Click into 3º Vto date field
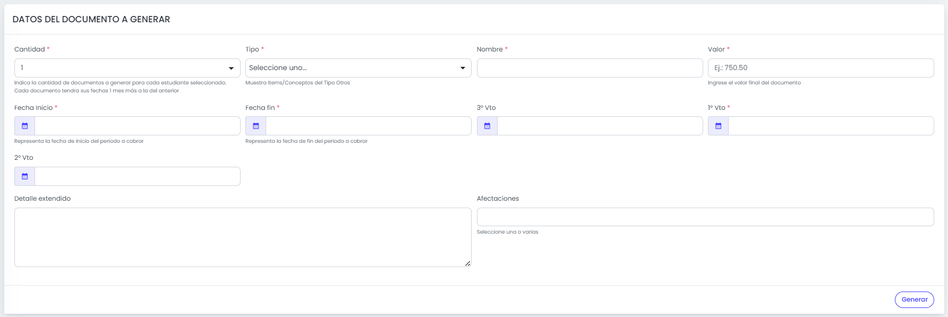Screen dimensions: 948x317 click(x=600, y=126)
